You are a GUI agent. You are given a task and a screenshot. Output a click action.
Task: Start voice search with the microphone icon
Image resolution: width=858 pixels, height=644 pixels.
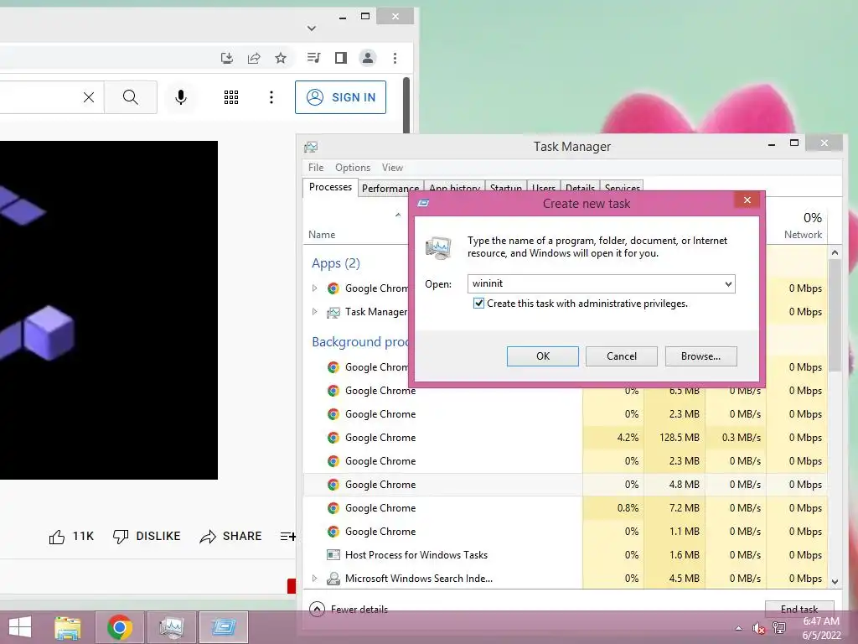click(181, 97)
